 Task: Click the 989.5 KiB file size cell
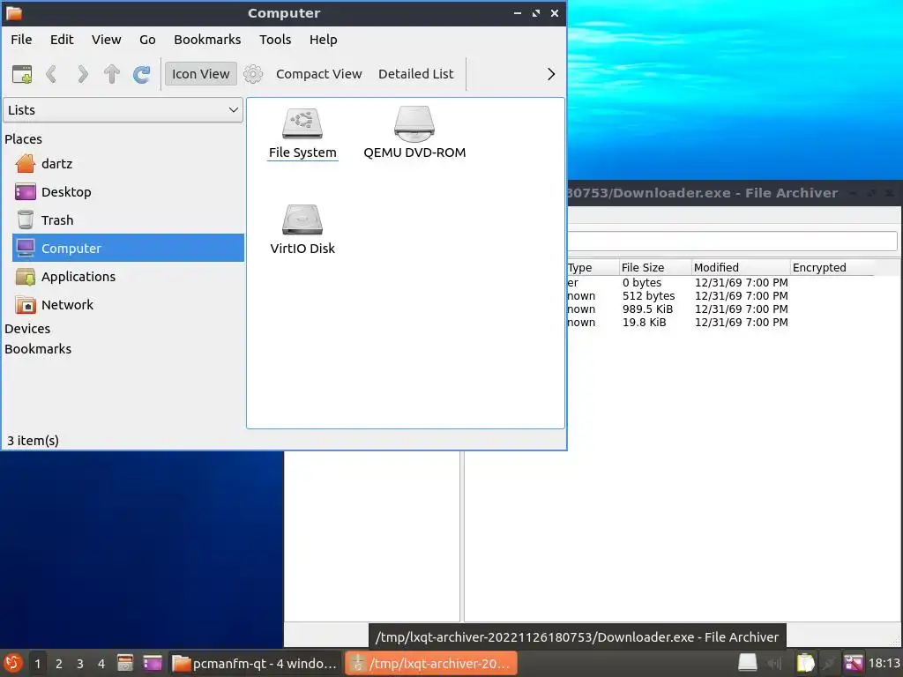647,309
